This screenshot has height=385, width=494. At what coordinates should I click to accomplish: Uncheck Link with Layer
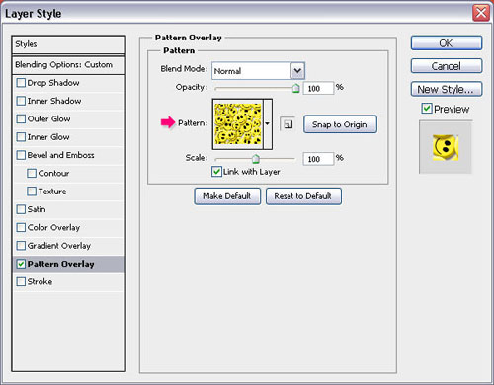[216, 172]
